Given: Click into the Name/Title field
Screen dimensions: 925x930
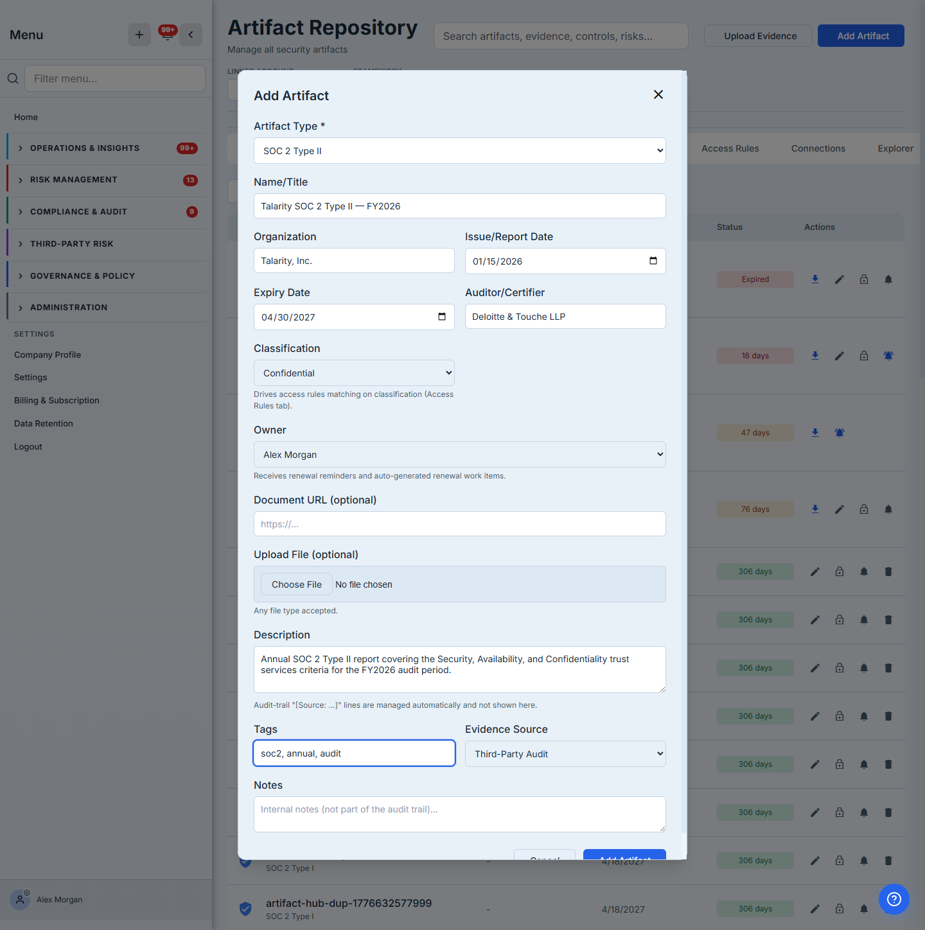Looking at the screenshot, I should (460, 206).
